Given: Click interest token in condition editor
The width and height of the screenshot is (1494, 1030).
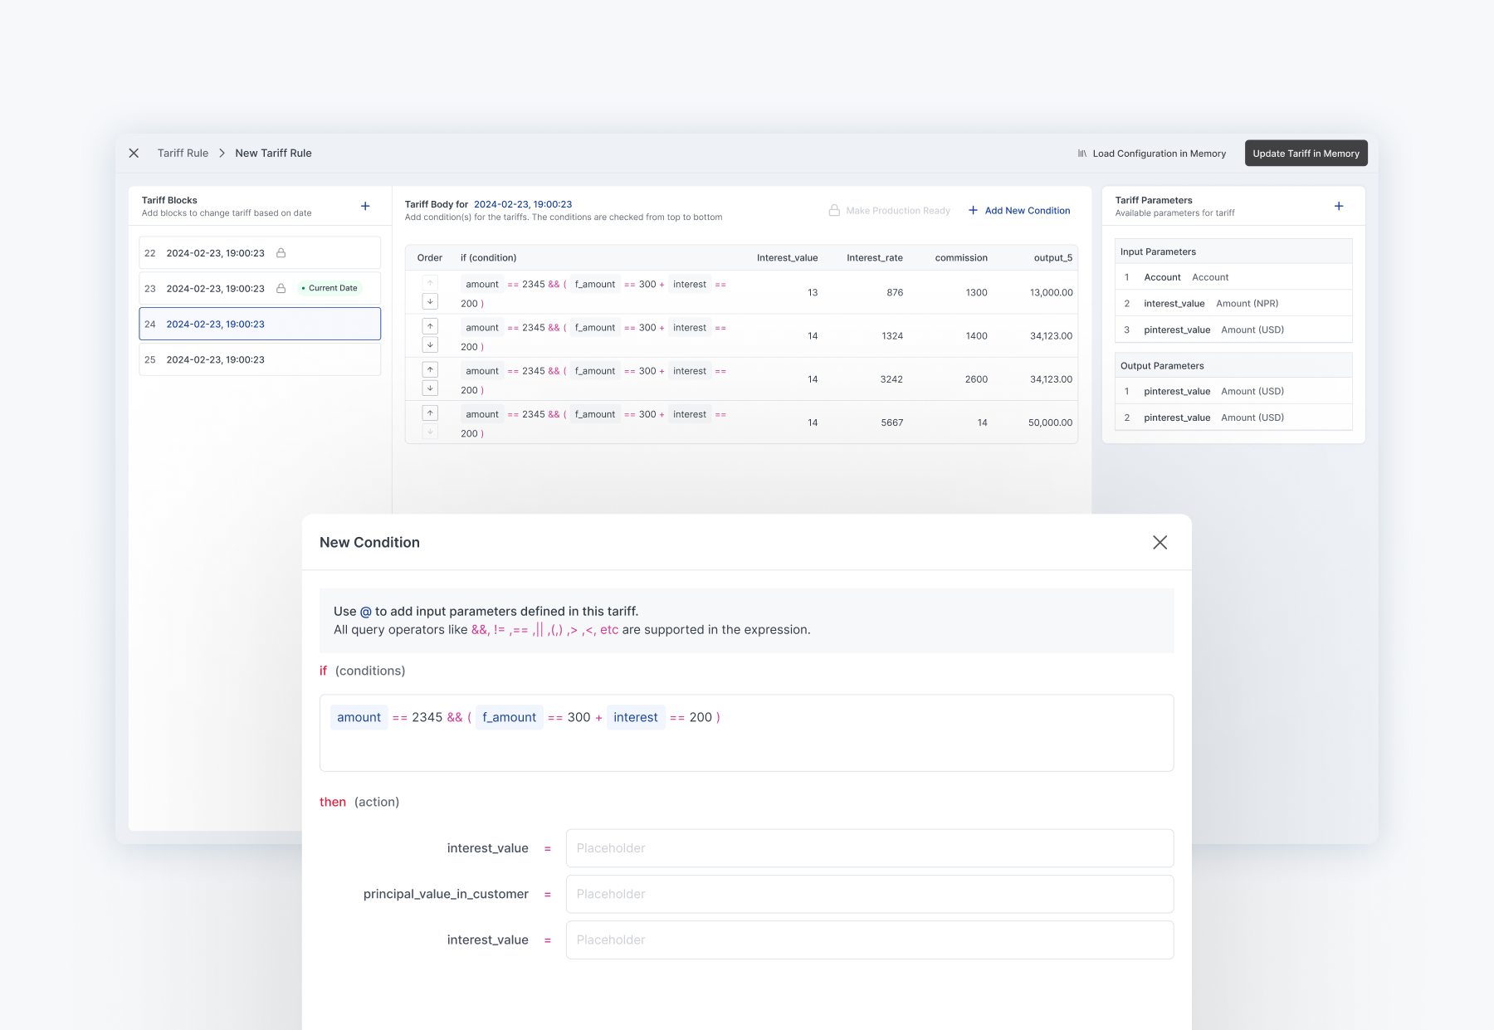Looking at the screenshot, I should pyautogui.click(x=636, y=717).
